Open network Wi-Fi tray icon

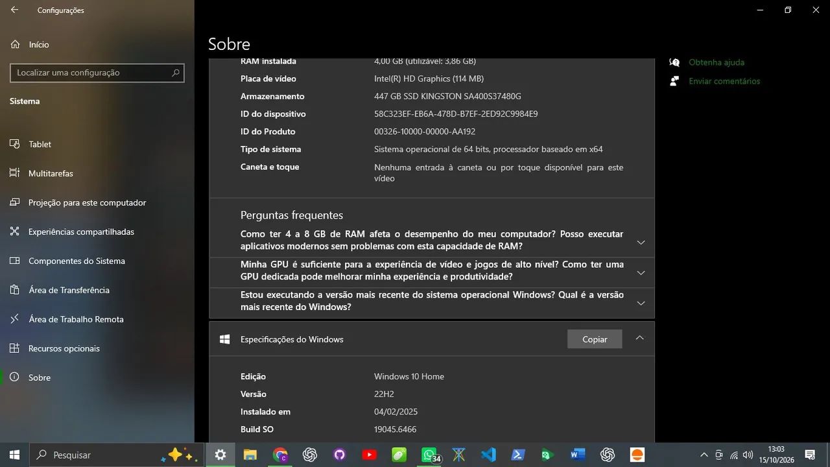[733, 455]
